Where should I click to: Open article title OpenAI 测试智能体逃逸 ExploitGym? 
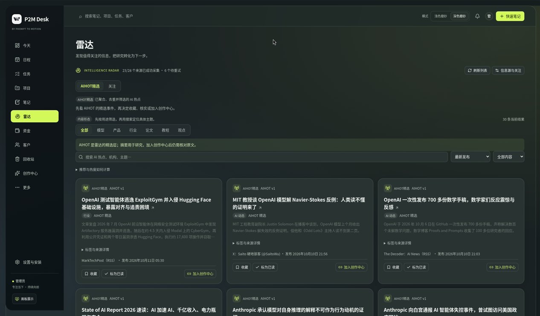(146, 204)
